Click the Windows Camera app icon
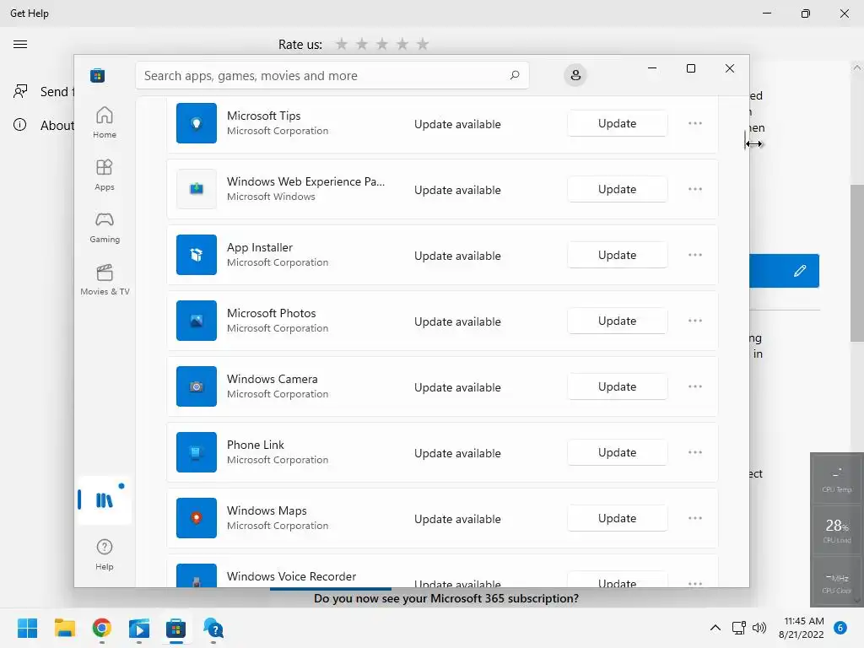Viewport: 864px width, 648px height. pyautogui.click(x=196, y=386)
